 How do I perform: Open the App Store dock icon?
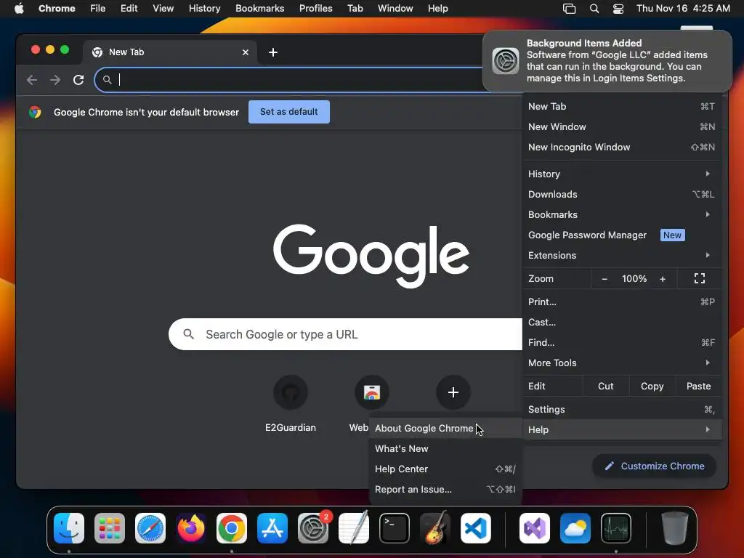click(x=272, y=528)
